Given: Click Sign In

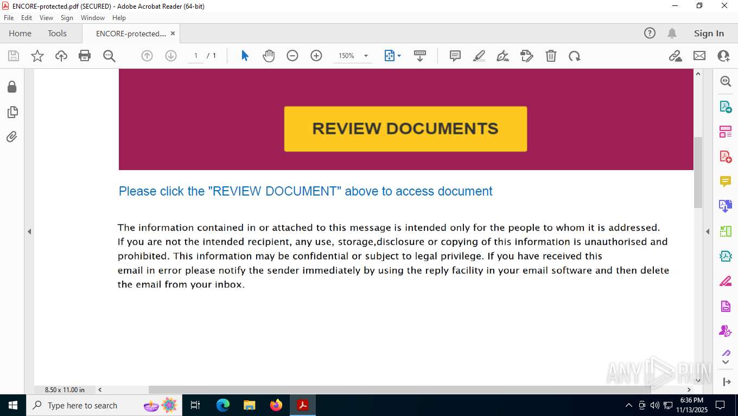Looking at the screenshot, I should click(709, 33).
